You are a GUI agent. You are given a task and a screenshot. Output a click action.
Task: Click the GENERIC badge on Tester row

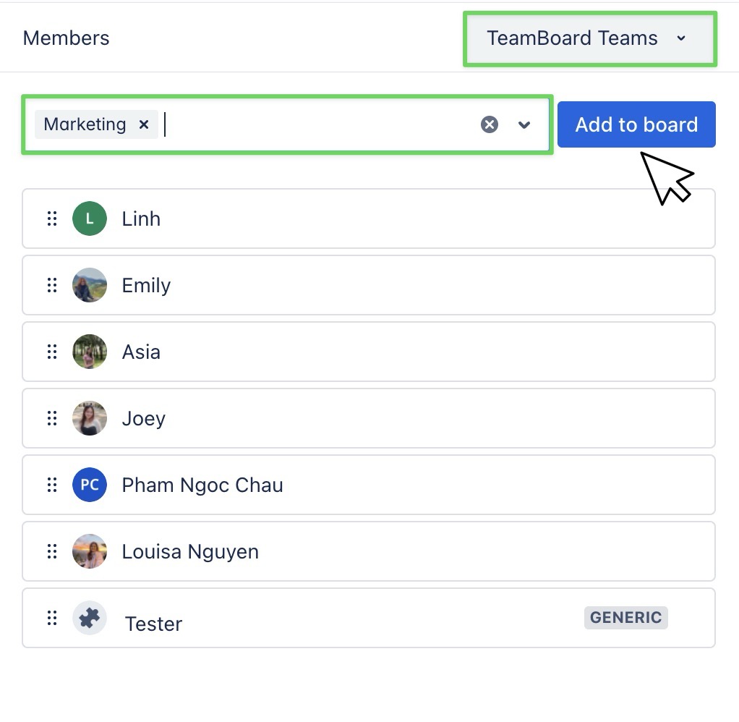click(625, 617)
